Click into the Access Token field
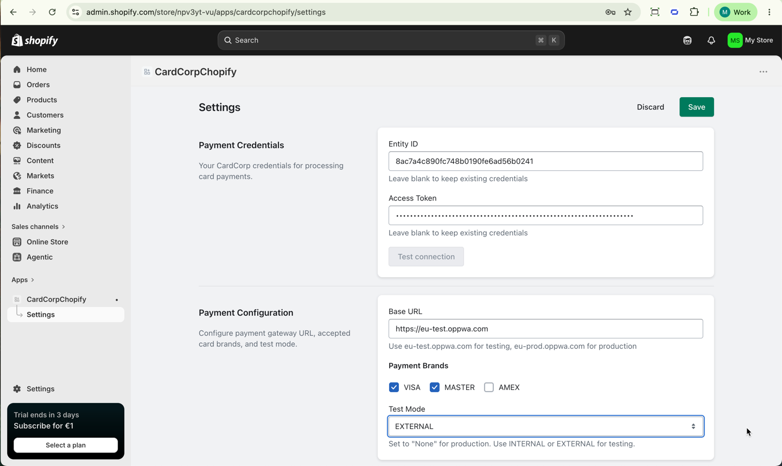This screenshot has width=782, height=466. 546,215
